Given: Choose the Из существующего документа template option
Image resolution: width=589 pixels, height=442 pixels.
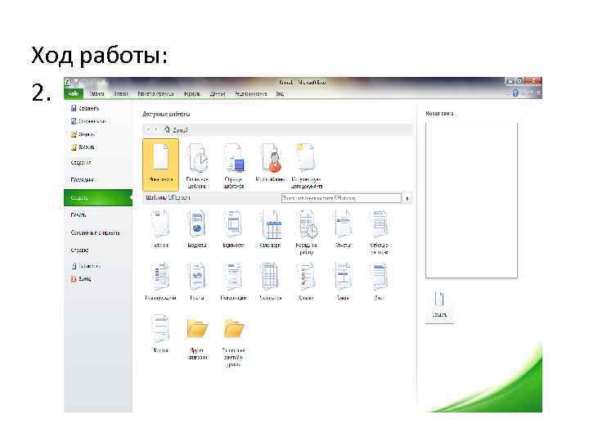Looking at the screenshot, I should click(307, 165).
